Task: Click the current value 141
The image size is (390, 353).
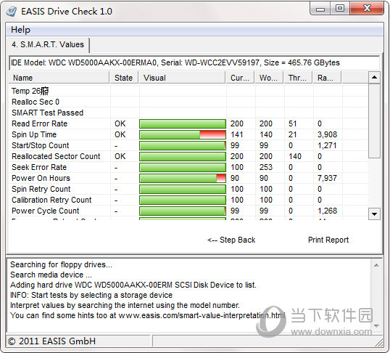Action: click(237, 134)
